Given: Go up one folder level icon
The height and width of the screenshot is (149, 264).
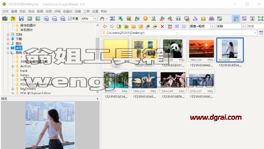Looking at the screenshot, I should click(119, 26).
